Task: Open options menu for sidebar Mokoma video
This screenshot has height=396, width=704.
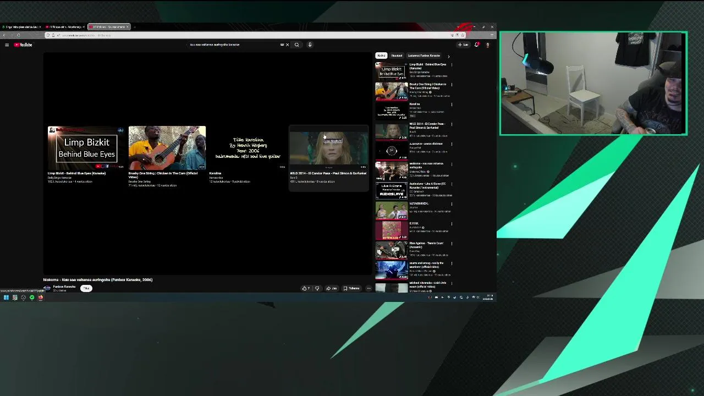Action: point(452,164)
